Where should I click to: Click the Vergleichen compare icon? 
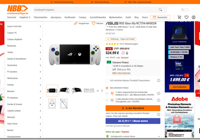(76, 24)
